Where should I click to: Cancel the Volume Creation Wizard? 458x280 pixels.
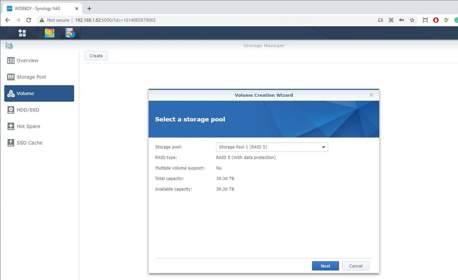(356, 266)
